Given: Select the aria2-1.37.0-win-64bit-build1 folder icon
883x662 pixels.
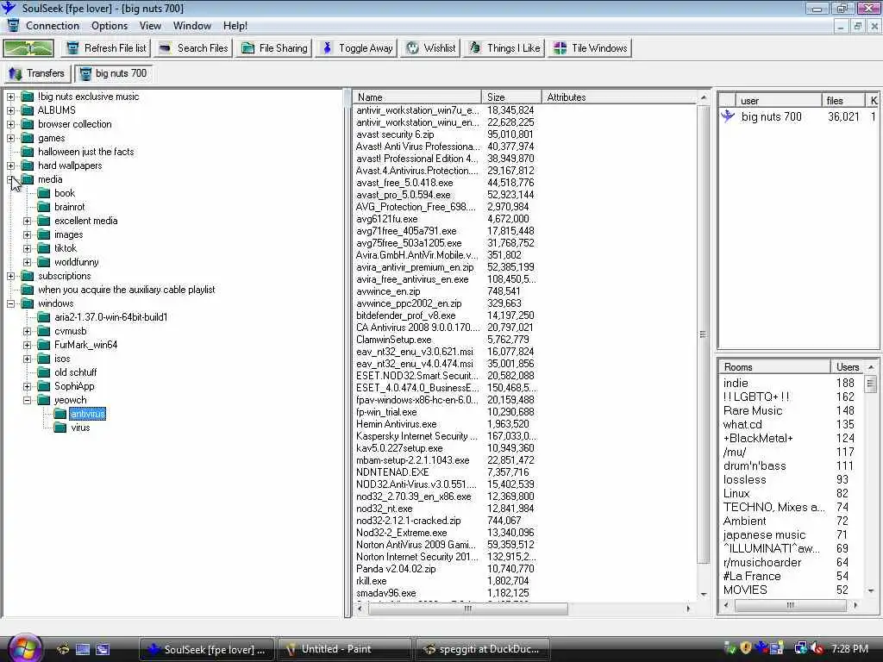Looking at the screenshot, I should [43, 317].
